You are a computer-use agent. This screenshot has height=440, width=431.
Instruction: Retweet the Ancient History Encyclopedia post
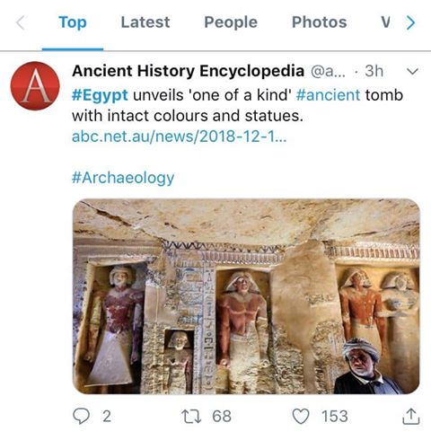click(x=191, y=417)
